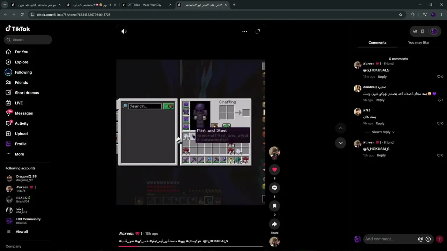Viewport: 447px width, 251px height.
Task: Click the Add comment input field
Action: point(390,239)
